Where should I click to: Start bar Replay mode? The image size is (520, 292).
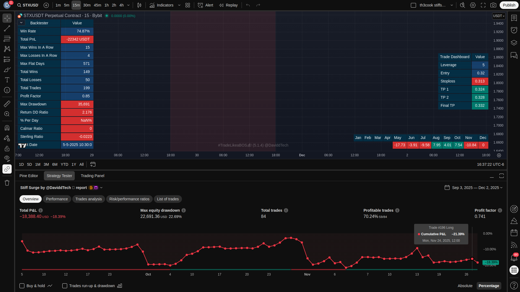[x=228, y=5]
